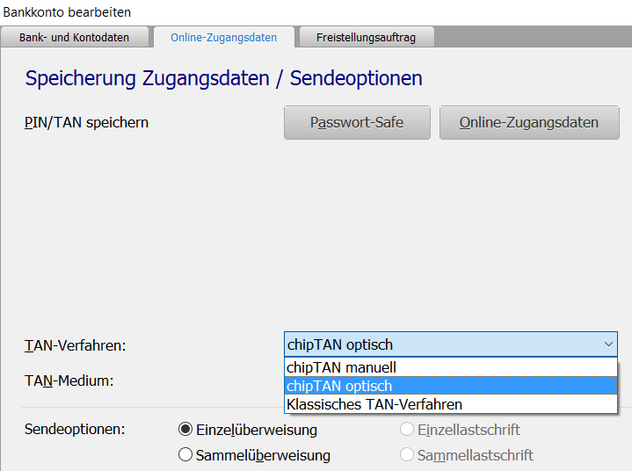Select the Einzelüberweisung radio button
The height and width of the screenshot is (471, 632).
pyautogui.click(x=185, y=430)
